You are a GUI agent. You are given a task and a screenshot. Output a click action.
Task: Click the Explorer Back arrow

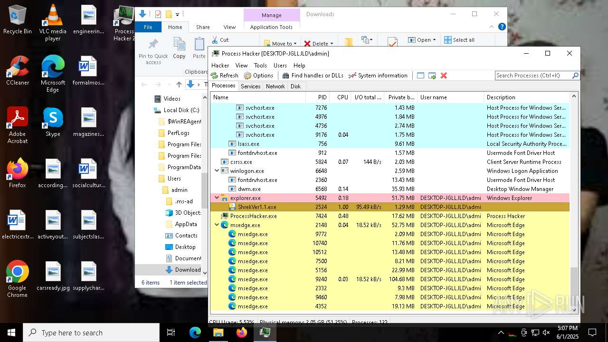click(144, 85)
